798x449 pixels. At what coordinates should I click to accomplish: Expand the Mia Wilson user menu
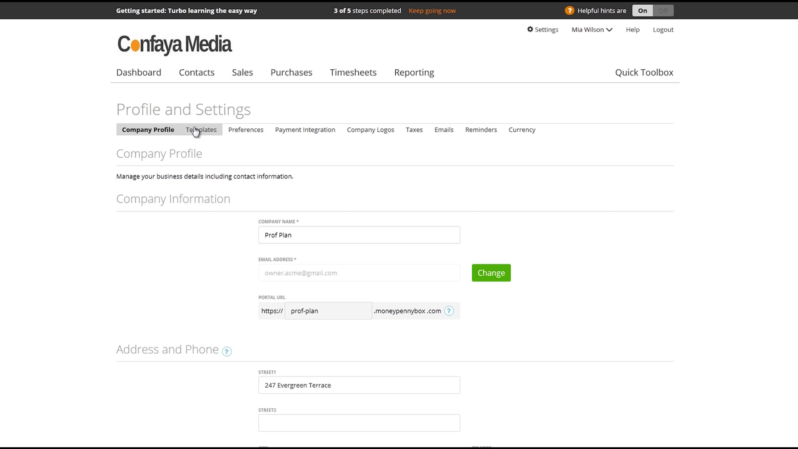pos(592,30)
